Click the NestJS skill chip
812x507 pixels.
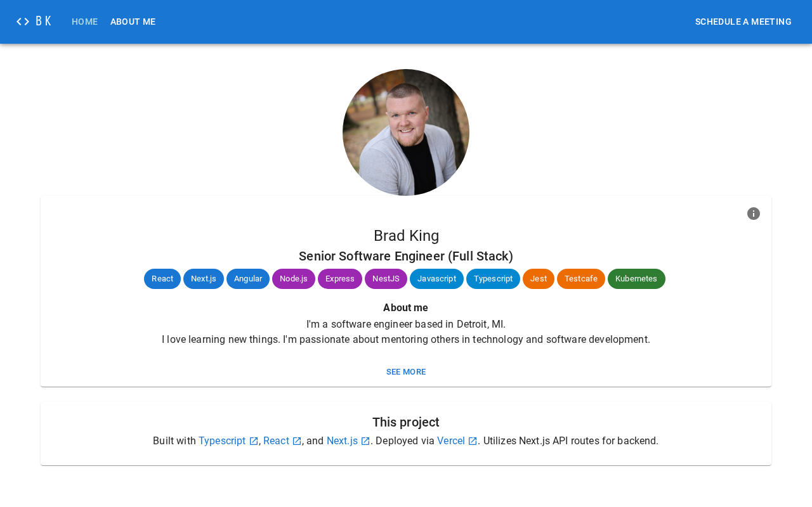[386, 279]
